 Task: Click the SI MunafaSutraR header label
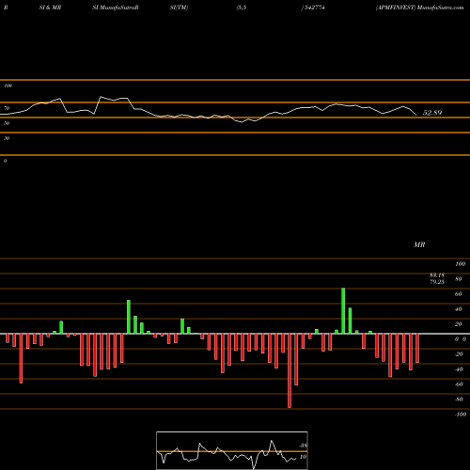[116, 8]
